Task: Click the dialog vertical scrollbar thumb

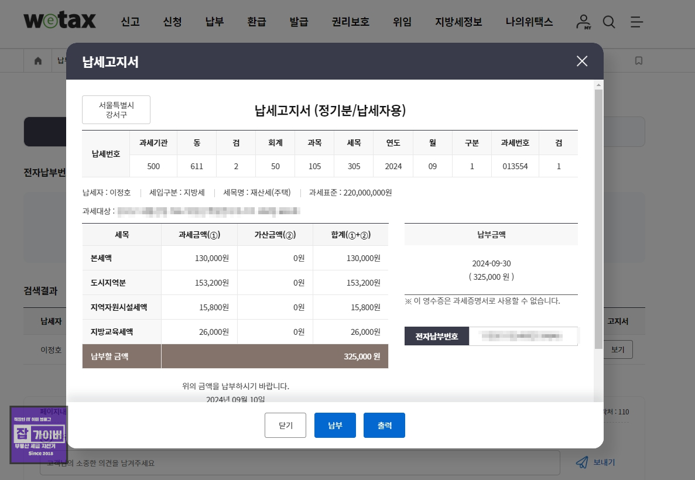Action: pyautogui.click(x=599, y=219)
